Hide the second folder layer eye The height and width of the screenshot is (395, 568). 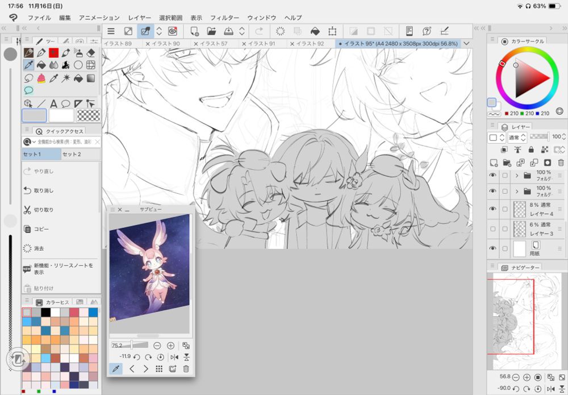[492, 191]
